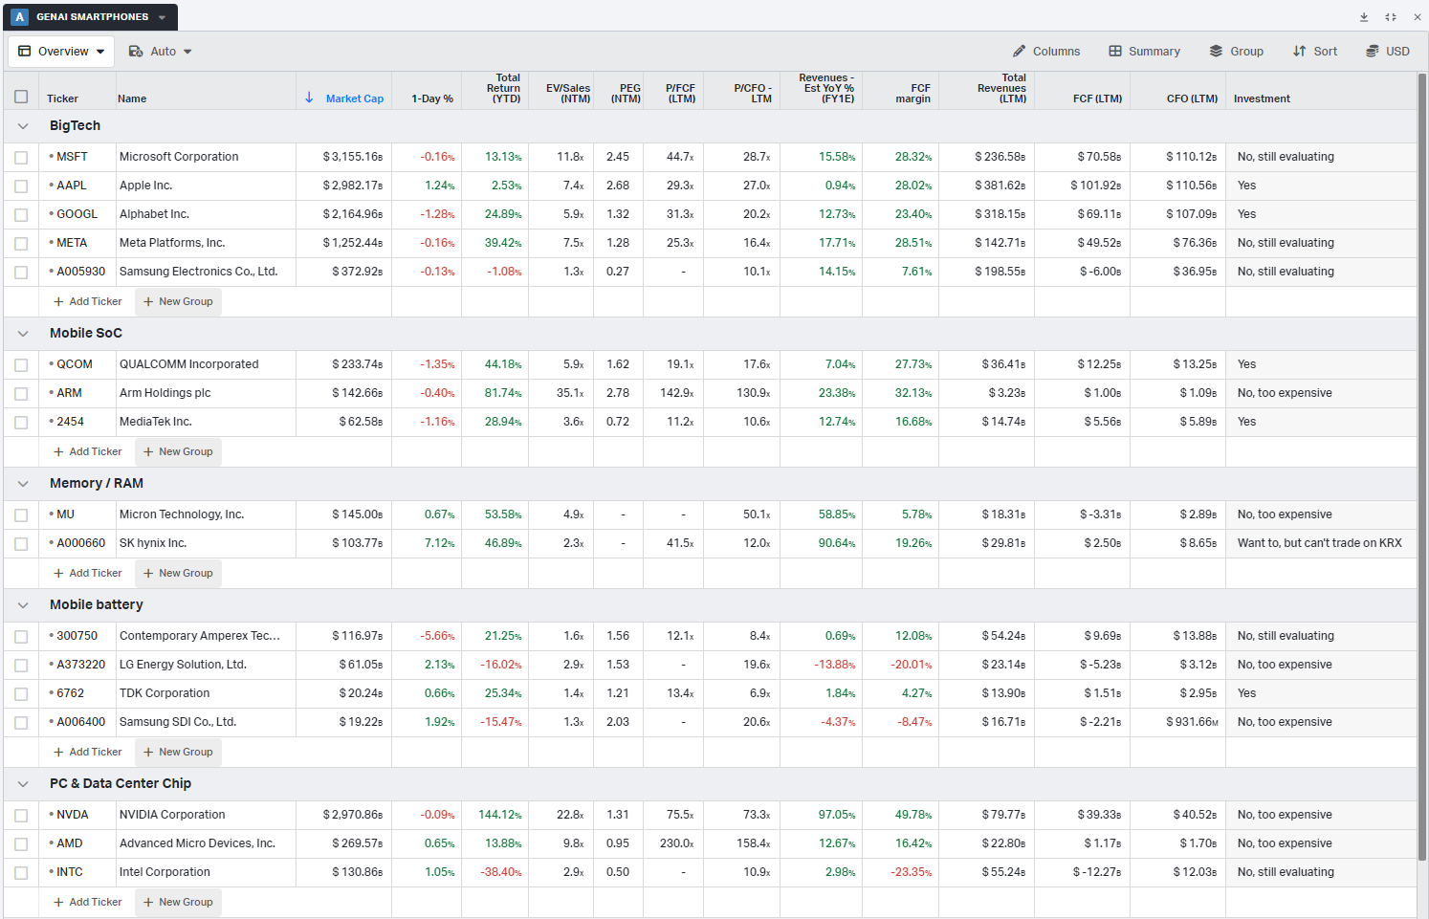
Task: Add Ticker in the BigTech group
Action: coord(87,301)
